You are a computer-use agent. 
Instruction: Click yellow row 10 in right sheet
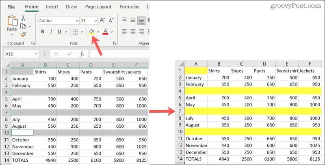253,131
